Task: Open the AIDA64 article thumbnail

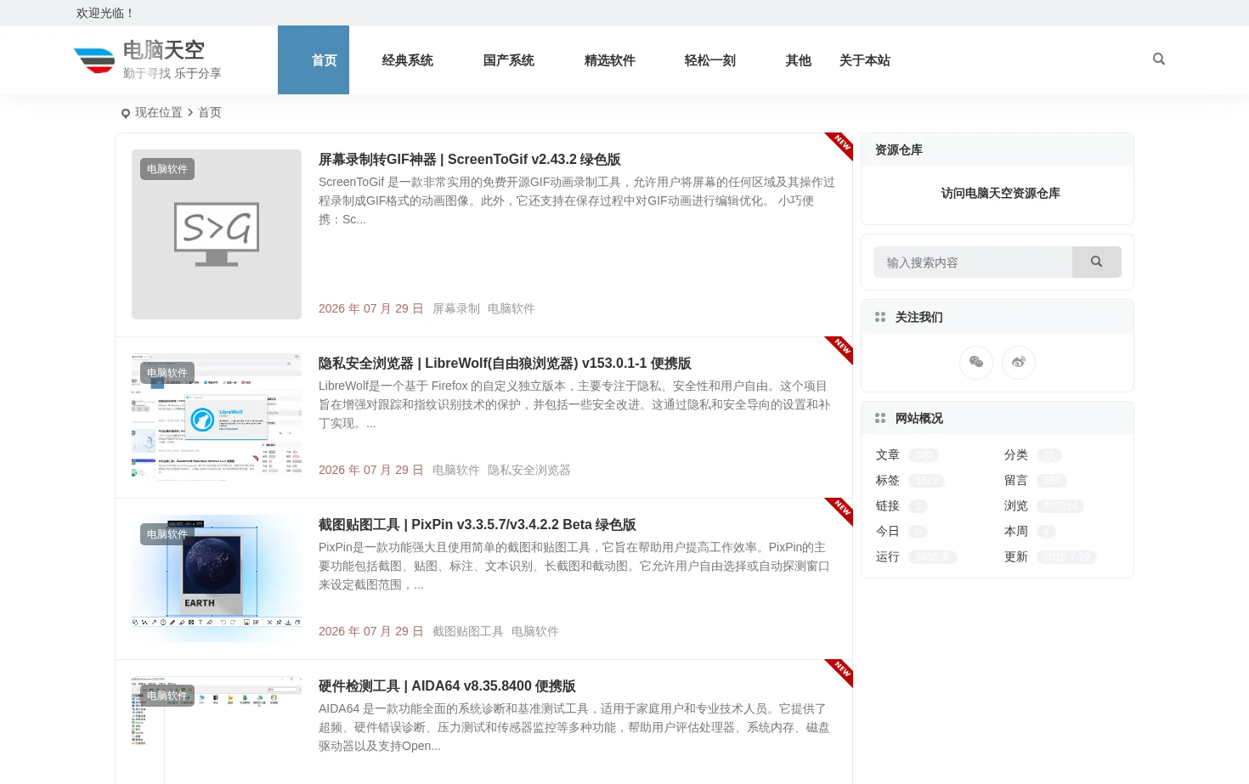Action: coord(217,730)
